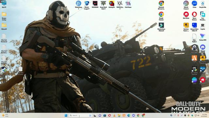
Task: Open the weather widget on taskbar
Action: coord(5,115)
